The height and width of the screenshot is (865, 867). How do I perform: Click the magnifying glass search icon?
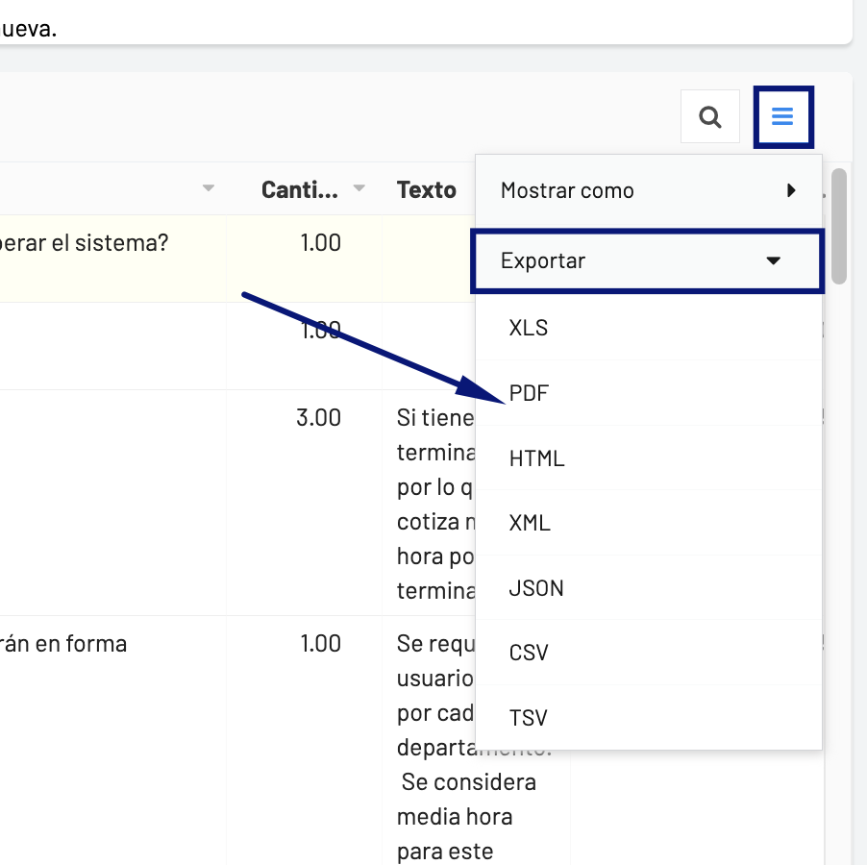(x=709, y=117)
